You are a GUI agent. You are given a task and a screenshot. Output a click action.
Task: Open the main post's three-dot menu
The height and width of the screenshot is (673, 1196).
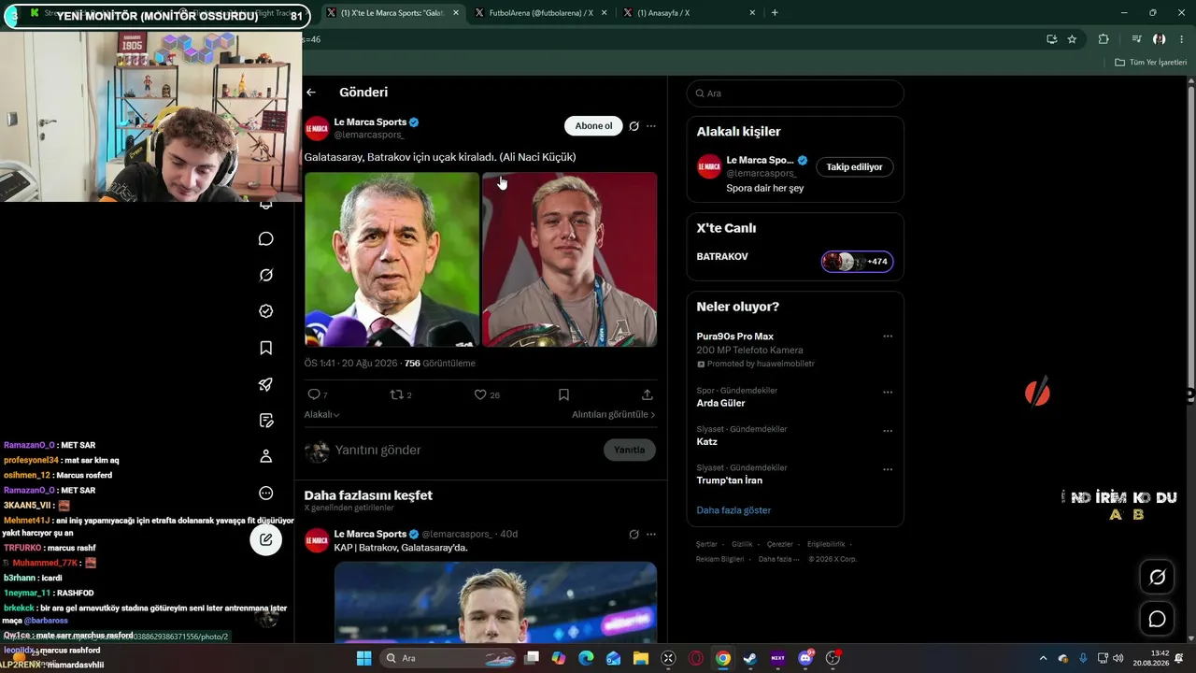651,126
